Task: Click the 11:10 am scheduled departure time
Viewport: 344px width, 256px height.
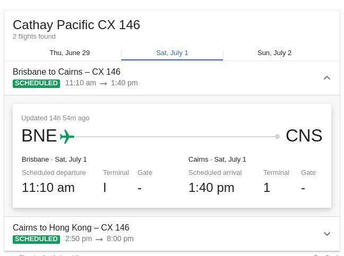Action: pos(48,188)
